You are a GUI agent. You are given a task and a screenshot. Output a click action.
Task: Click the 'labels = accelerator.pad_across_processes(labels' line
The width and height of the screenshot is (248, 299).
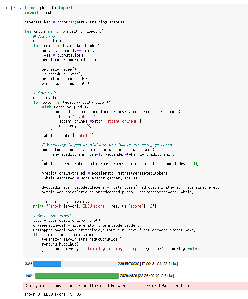click(x=120, y=164)
